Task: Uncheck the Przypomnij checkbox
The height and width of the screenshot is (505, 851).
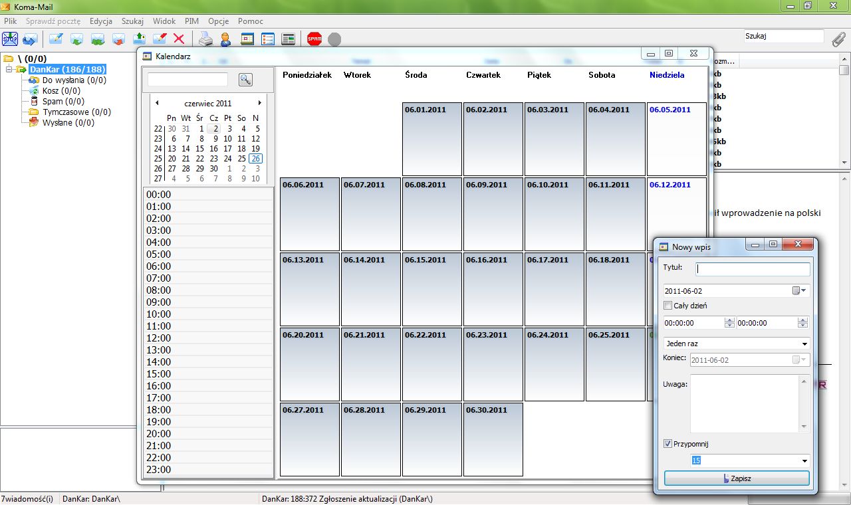Action: click(668, 444)
